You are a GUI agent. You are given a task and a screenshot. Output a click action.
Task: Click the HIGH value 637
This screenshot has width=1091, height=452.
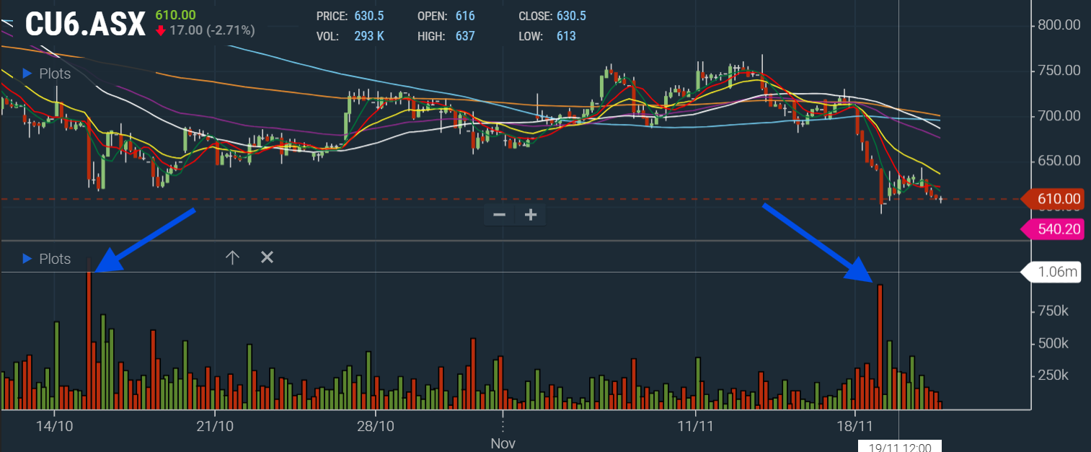(x=465, y=35)
